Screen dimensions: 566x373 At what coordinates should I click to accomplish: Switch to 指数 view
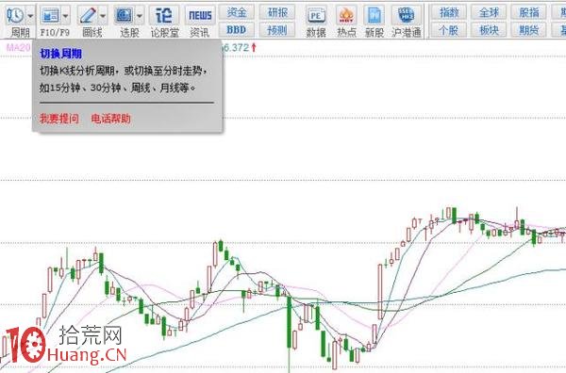(x=449, y=12)
